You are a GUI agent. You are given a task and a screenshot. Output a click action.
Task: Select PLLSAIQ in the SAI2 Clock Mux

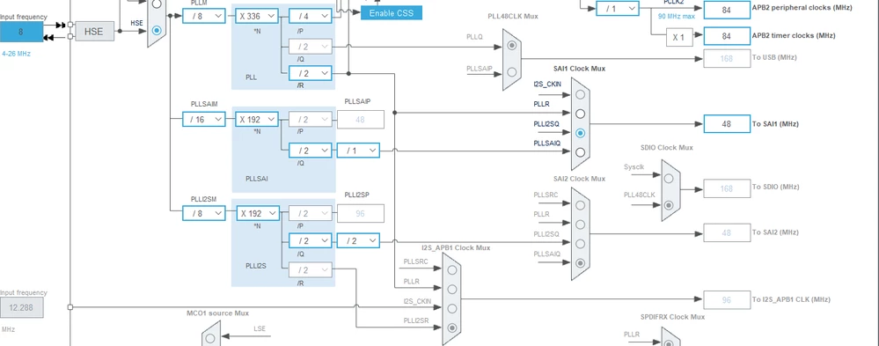pos(580,263)
